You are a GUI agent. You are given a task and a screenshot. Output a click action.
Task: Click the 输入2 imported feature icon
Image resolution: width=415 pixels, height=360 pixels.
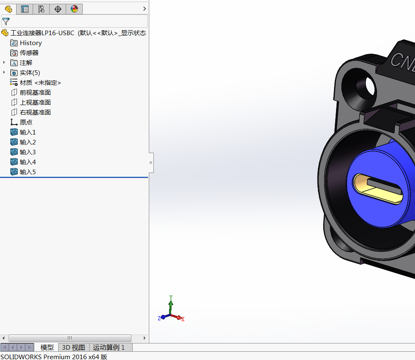(14, 142)
